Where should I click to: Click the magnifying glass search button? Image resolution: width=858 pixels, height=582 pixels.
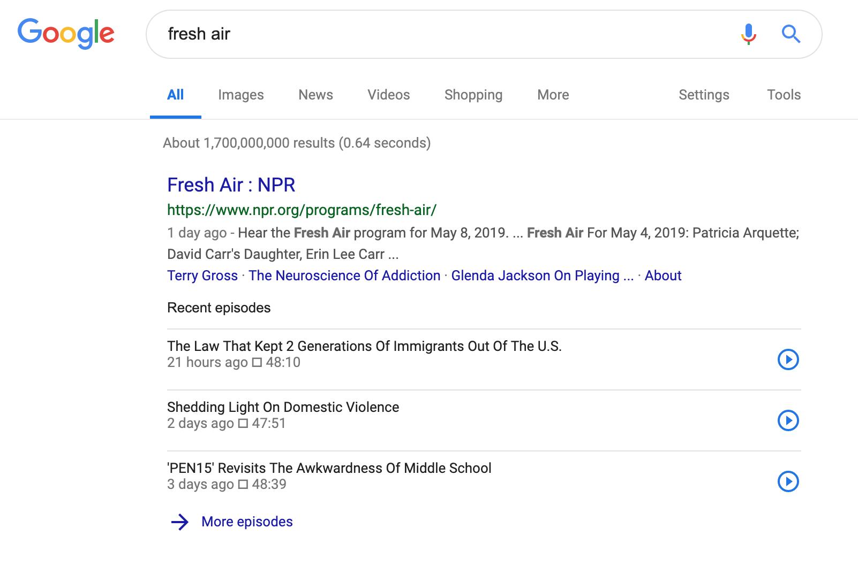pyautogui.click(x=791, y=34)
